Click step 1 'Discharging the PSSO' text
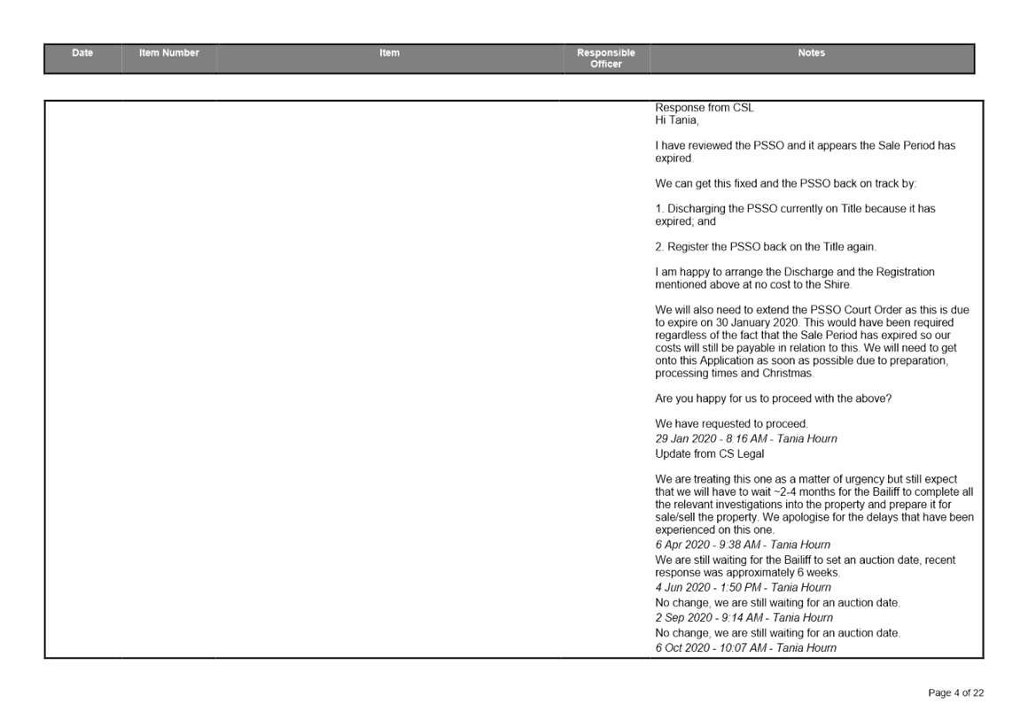 [x=795, y=215]
